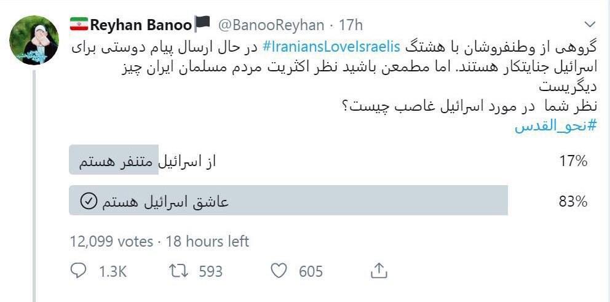The width and height of the screenshot is (610, 302).
Task: Click the share upload arrow icon
Action: [379, 270]
